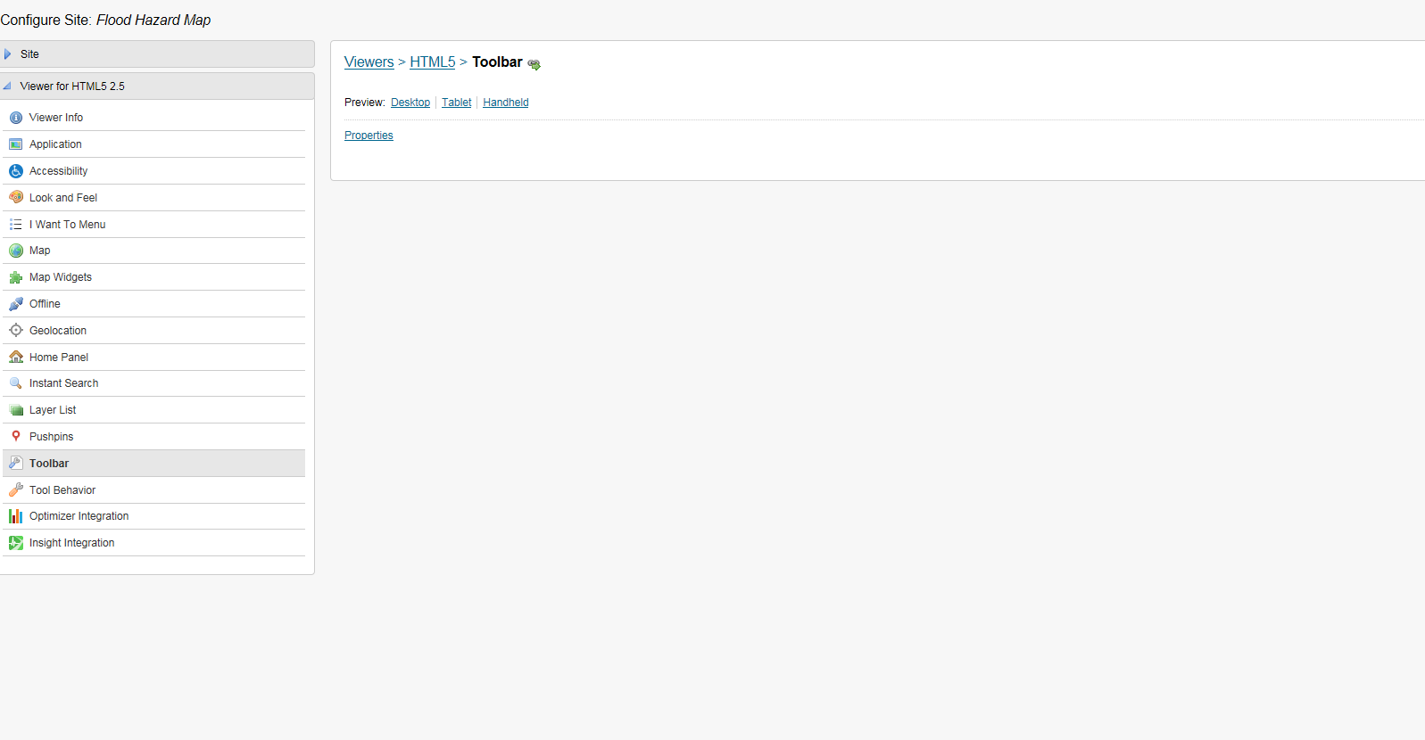Go to Home Panel settings
Screen dimensions: 1425x740
click(x=154, y=357)
